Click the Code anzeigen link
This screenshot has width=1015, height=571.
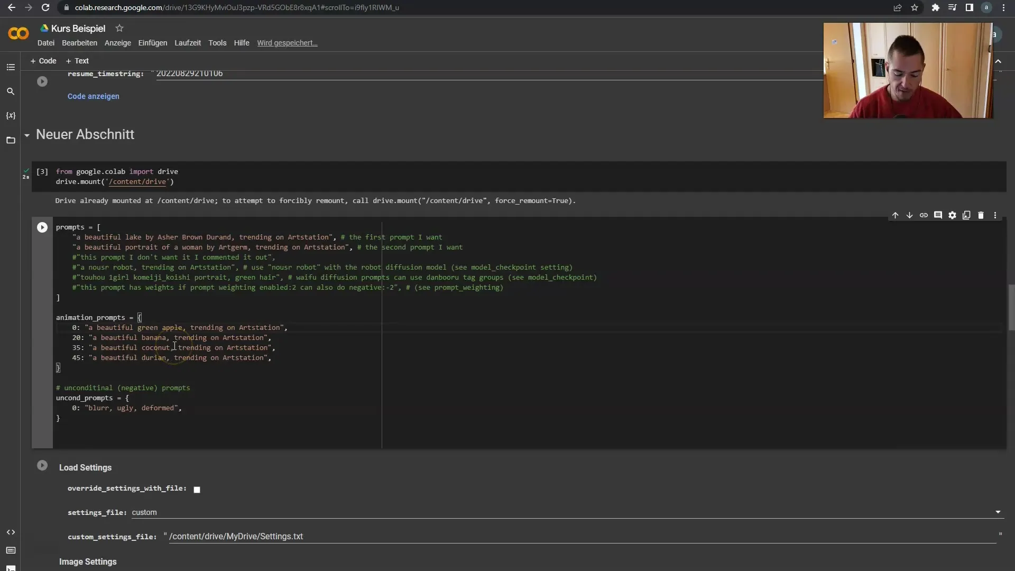pyautogui.click(x=94, y=96)
